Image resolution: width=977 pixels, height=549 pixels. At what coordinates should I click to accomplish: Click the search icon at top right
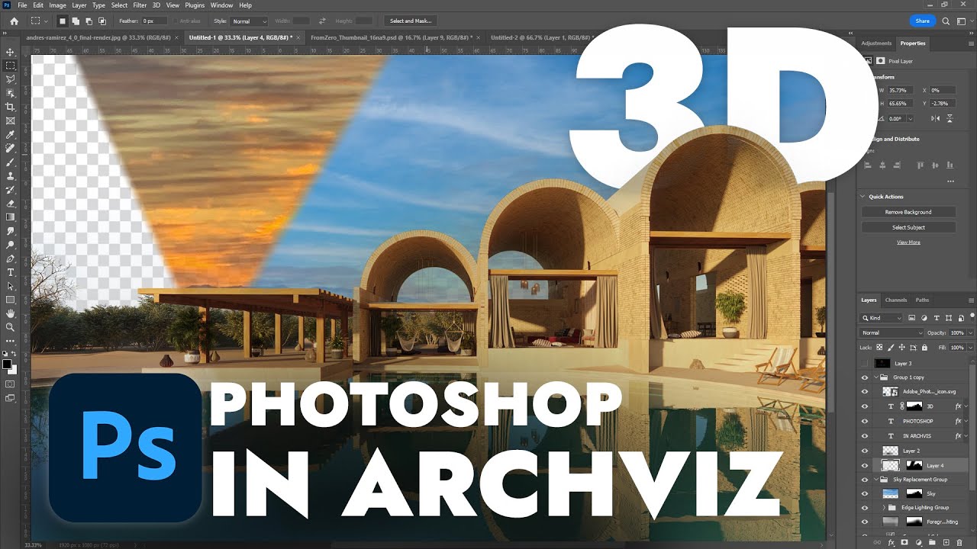tap(946, 21)
